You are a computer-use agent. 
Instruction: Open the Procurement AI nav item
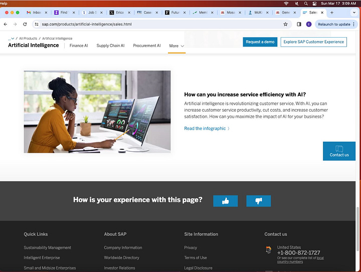pyautogui.click(x=147, y=46)
